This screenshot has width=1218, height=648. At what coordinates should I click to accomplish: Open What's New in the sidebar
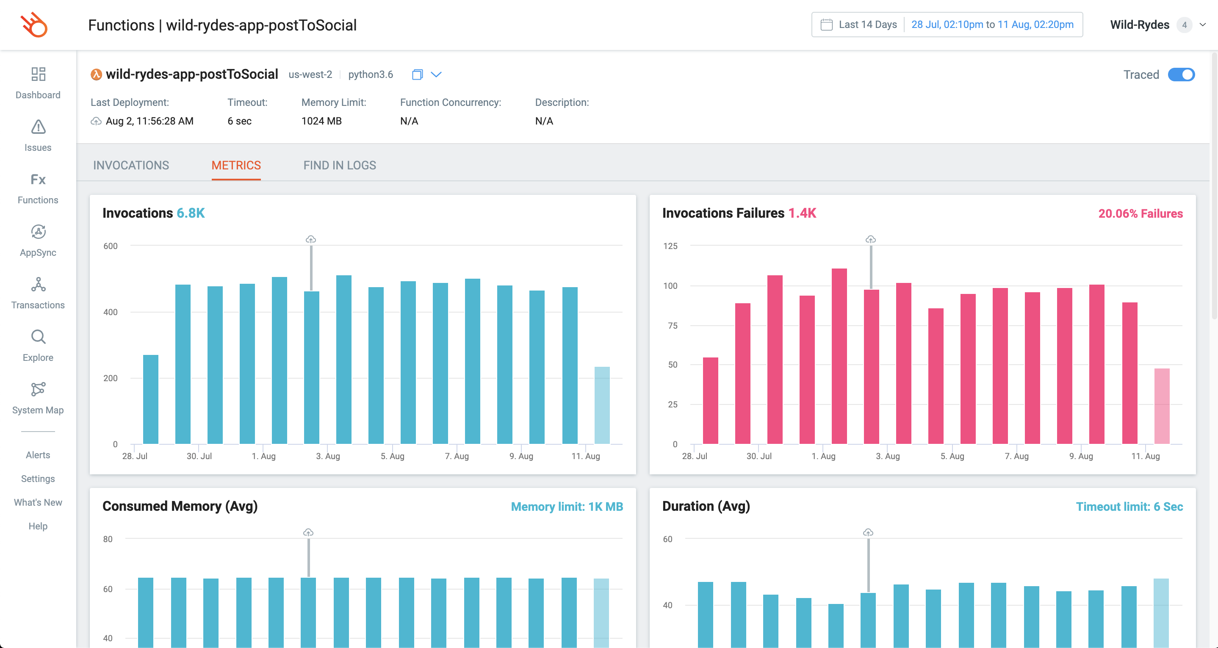[x=38, y=502]
